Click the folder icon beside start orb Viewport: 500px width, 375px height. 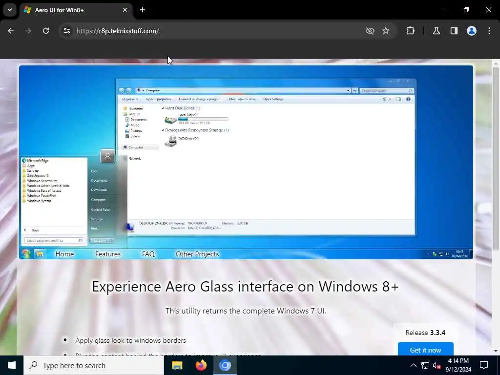tap(40, 254)
